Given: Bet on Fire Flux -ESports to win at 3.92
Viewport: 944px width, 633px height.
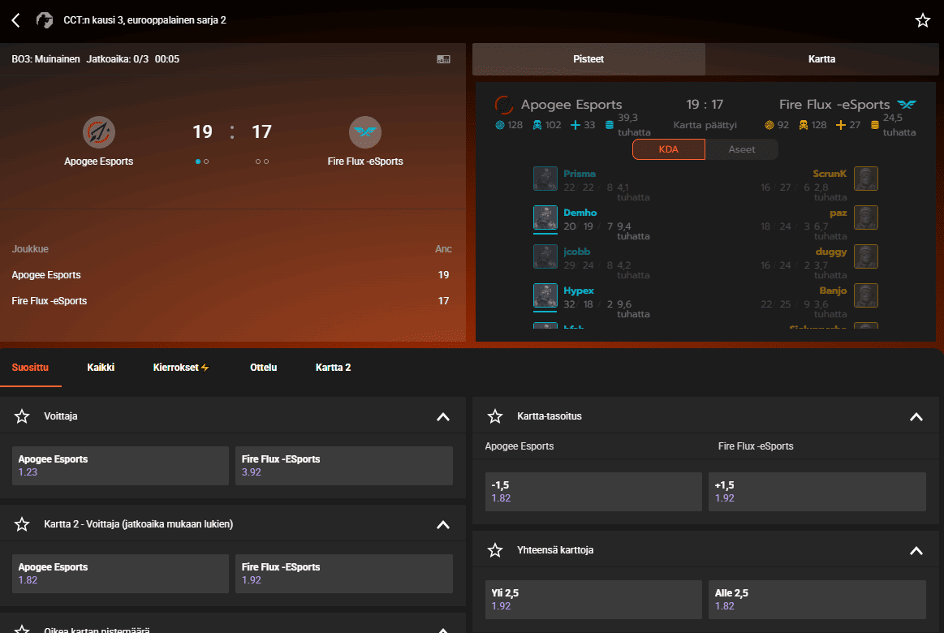Looking at the screenshot, I should [344, 466].
